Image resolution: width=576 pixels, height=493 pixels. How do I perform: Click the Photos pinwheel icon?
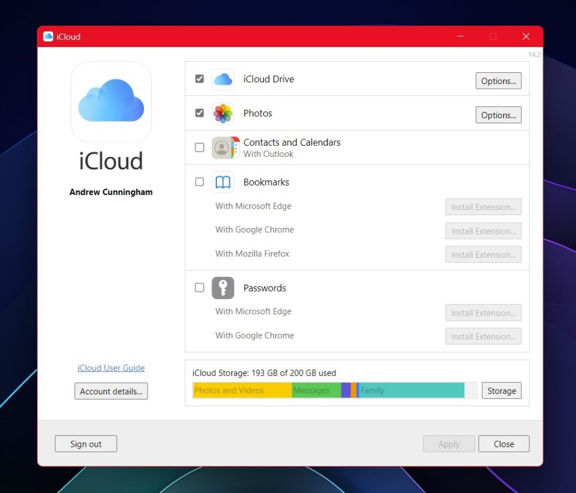pyautogui.click(x=223, y=113)
